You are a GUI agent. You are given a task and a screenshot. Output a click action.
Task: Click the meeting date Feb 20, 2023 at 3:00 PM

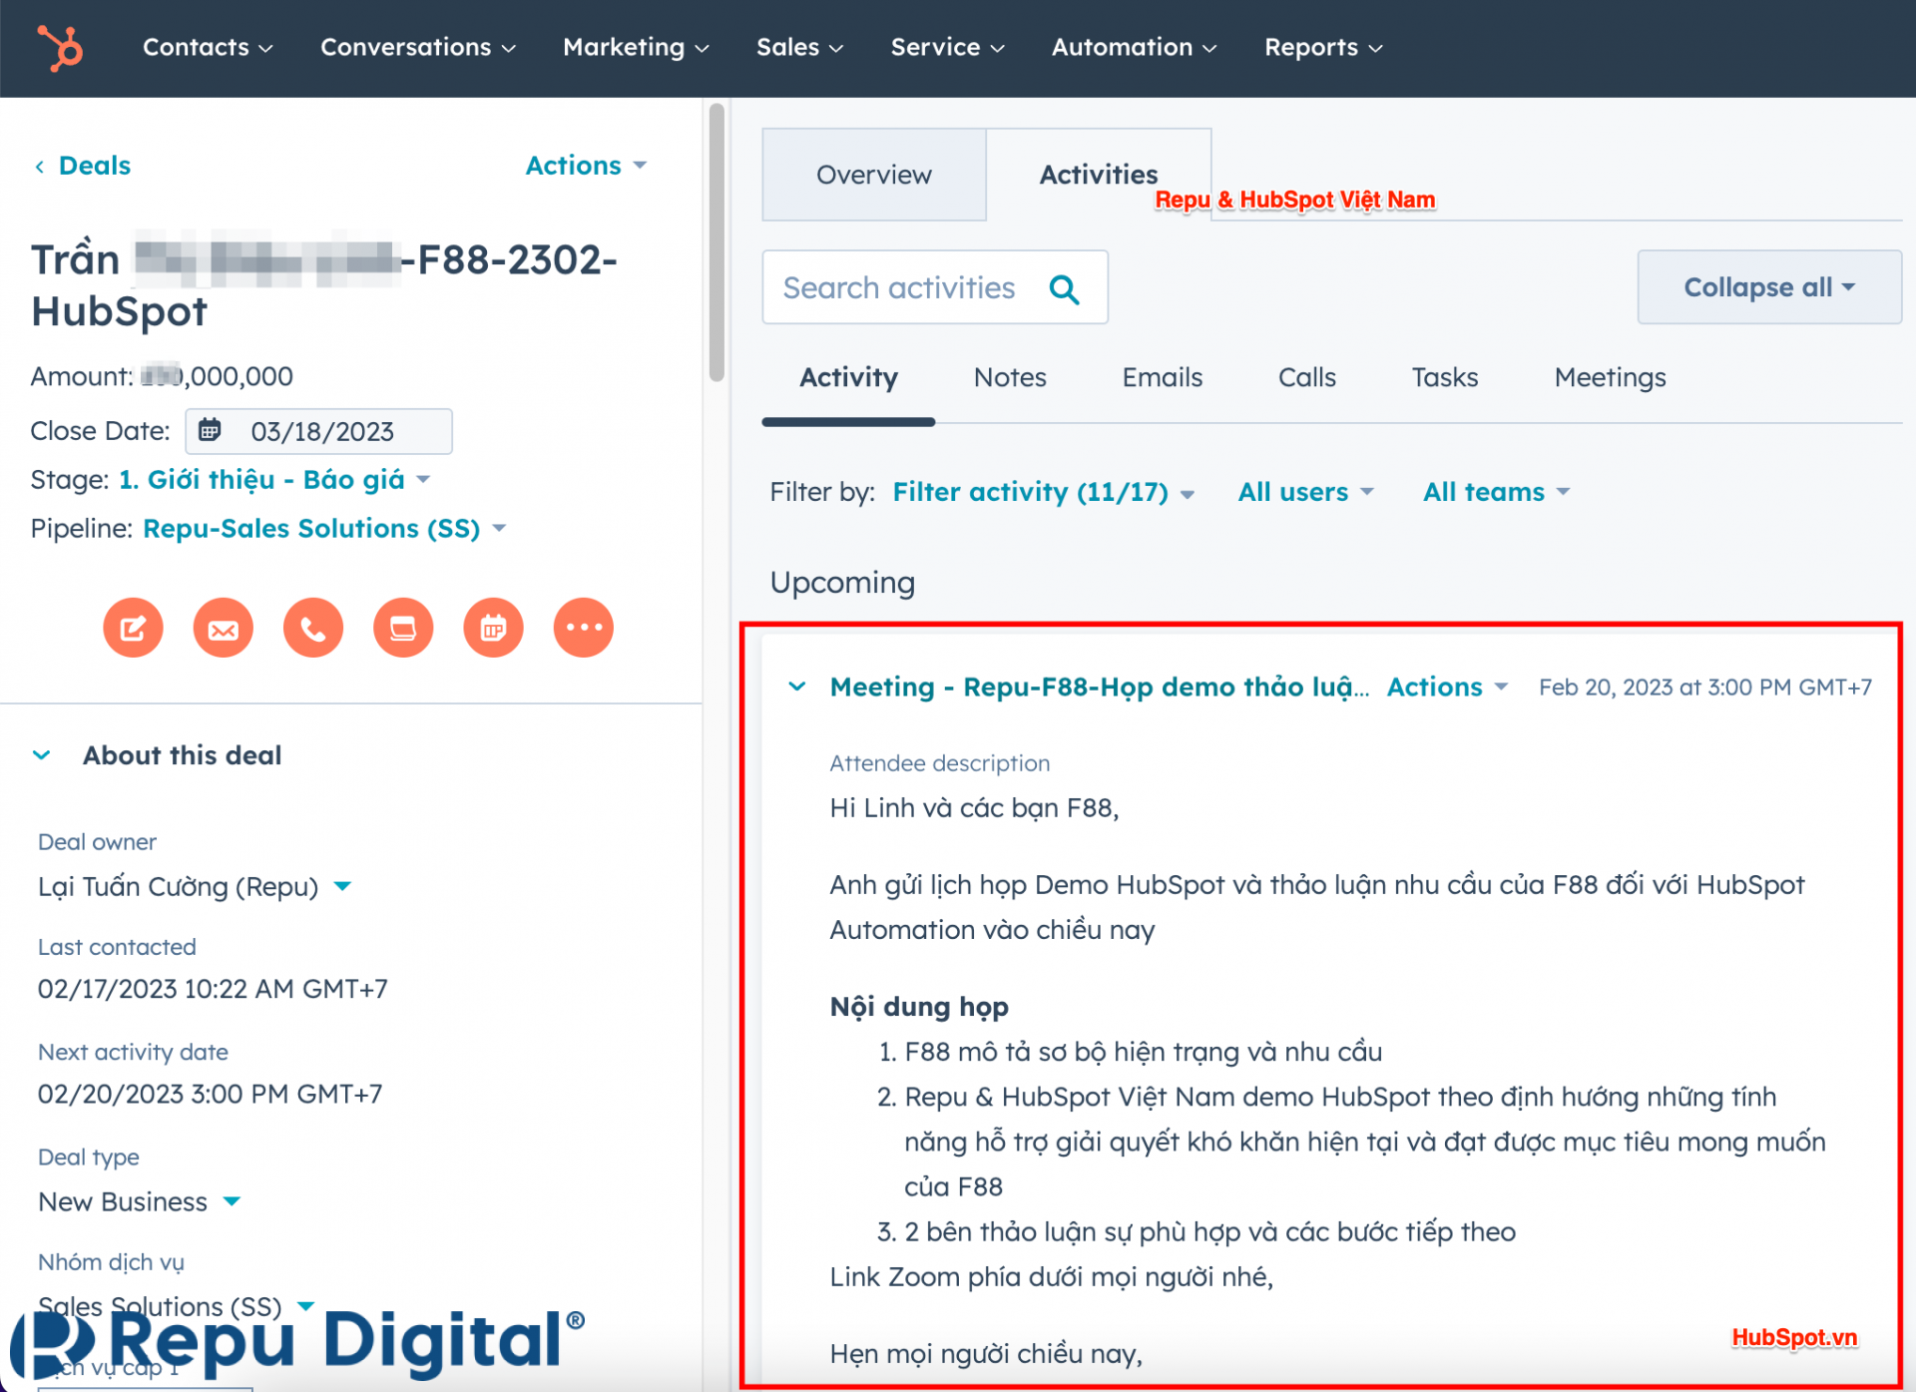(x=1704, y=688)
